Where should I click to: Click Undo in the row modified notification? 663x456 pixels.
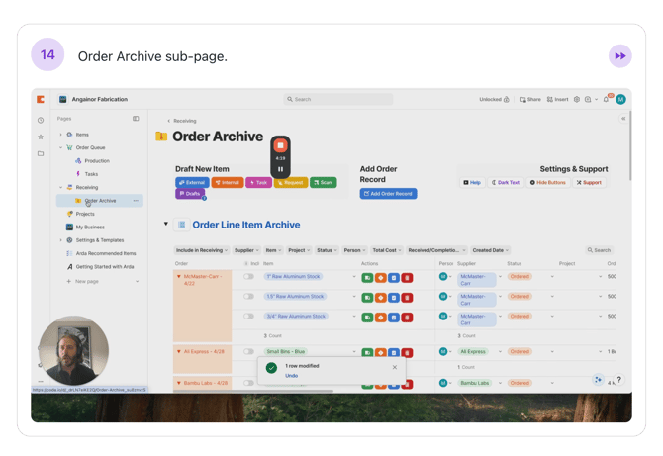tap(291, 375)
